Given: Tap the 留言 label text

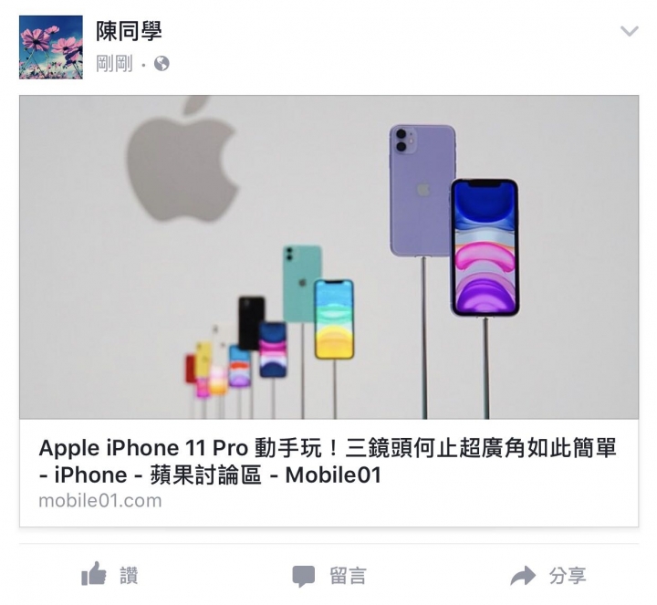Looking at the screenshot, I should click(x=348, y=576).
